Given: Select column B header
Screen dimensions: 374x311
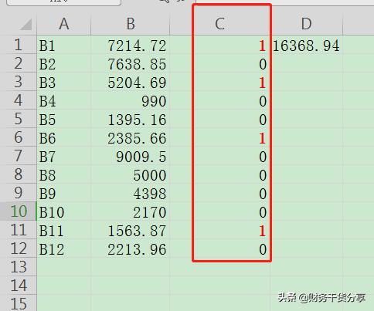Looking at the screenshot, I should click(x=131, y=24).
